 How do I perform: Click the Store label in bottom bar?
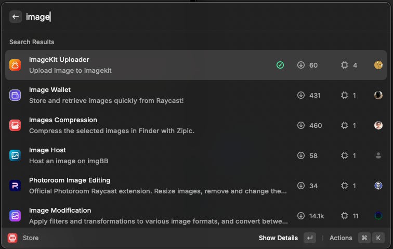(x=31, y=238)
